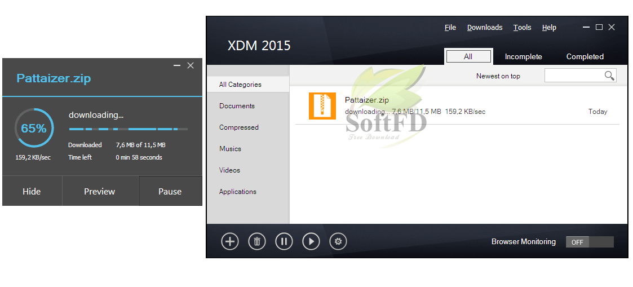Select the Musics category
Image resolution: width=633 pixels, height=287 pixels.
click(x=230, y=148)
